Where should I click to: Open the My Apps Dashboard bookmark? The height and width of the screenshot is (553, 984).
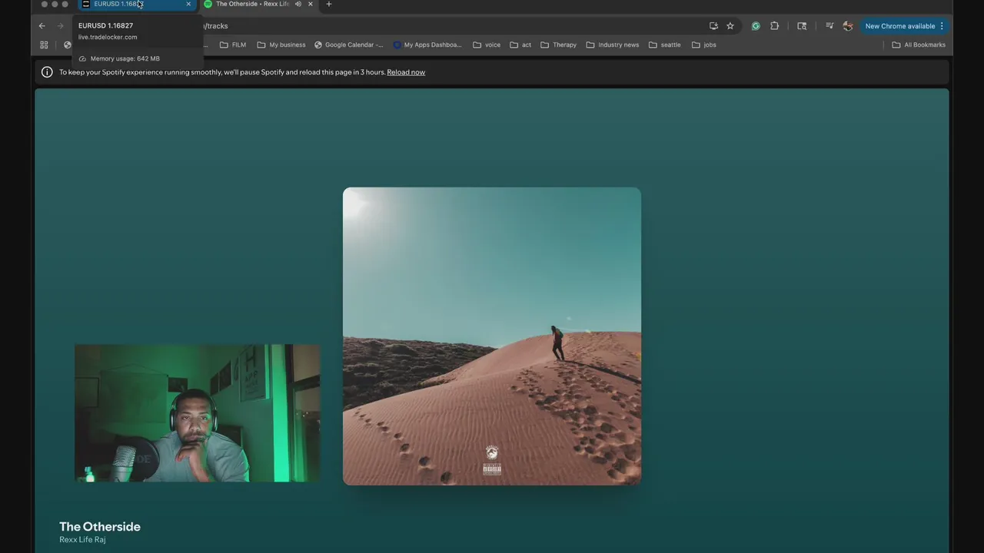click(427, 45)
